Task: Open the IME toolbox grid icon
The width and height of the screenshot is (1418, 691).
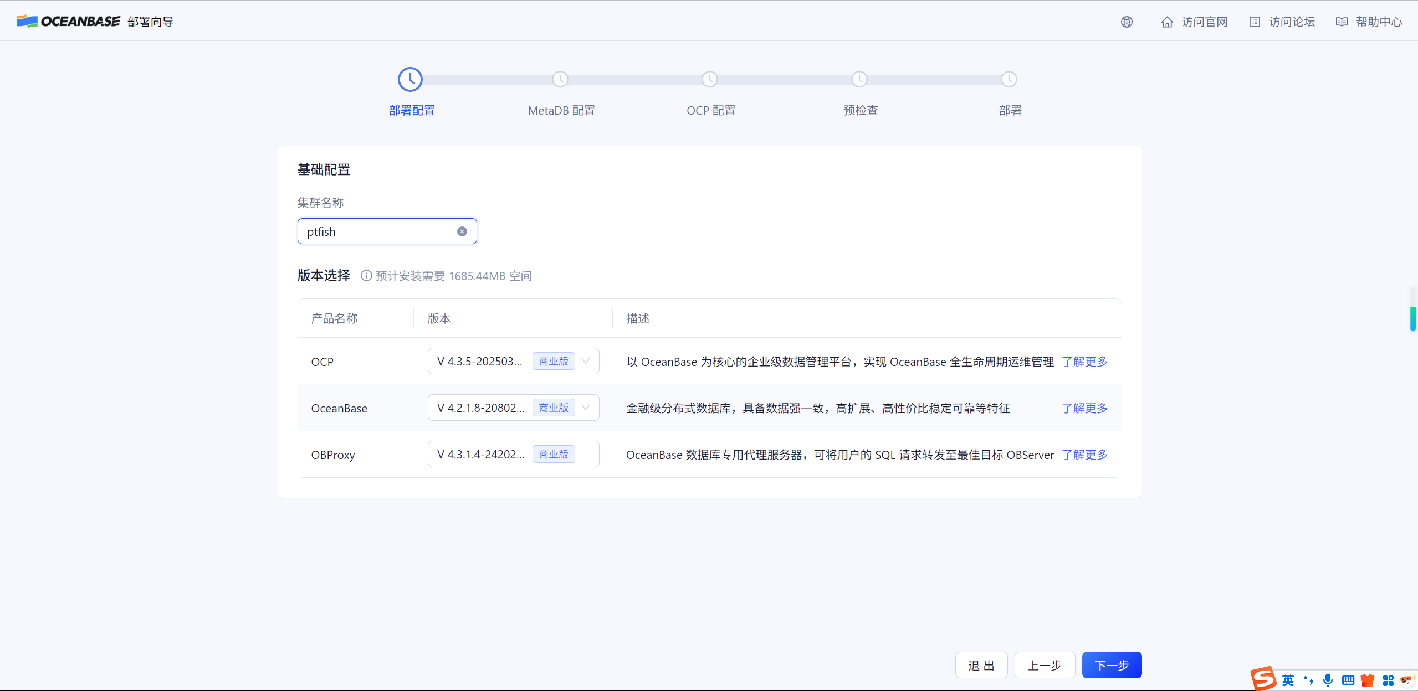Action: 1388,680
